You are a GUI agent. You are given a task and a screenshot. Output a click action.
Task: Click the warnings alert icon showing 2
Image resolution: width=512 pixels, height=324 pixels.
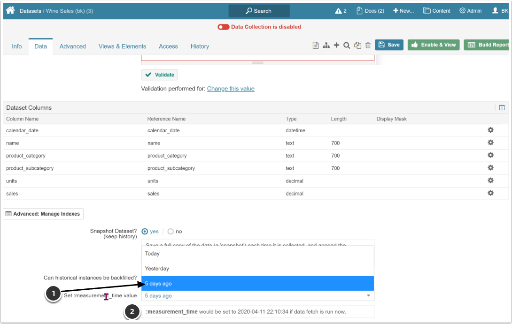coord(339,10)
